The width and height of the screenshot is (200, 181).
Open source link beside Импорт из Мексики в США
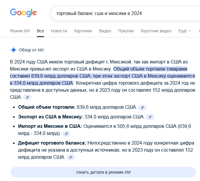(x=66, y=134)
